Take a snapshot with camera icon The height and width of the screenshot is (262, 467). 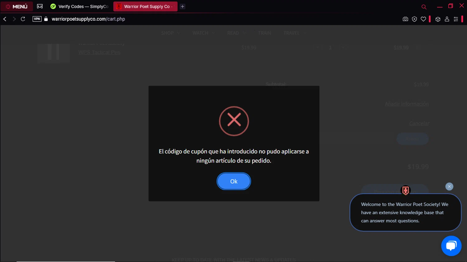pyautogui.click(x=405, y=19)
